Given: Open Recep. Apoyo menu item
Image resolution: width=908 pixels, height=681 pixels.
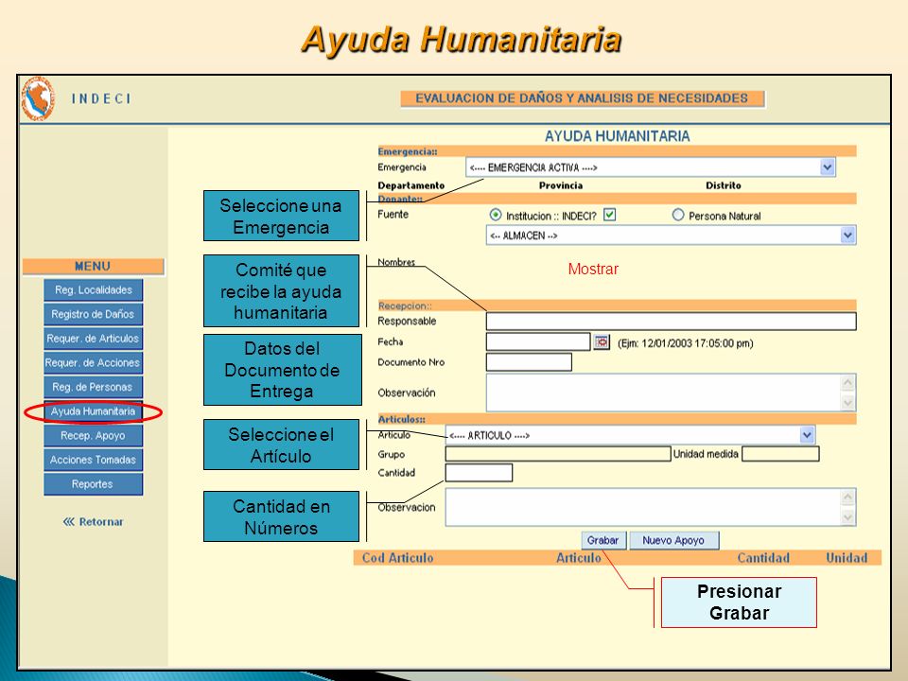Looking at the screenshot, I should (x=94, y=435).
